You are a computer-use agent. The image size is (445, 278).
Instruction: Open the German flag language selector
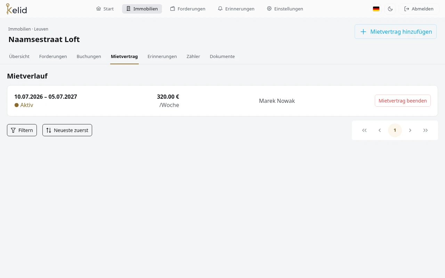point(376,9)
